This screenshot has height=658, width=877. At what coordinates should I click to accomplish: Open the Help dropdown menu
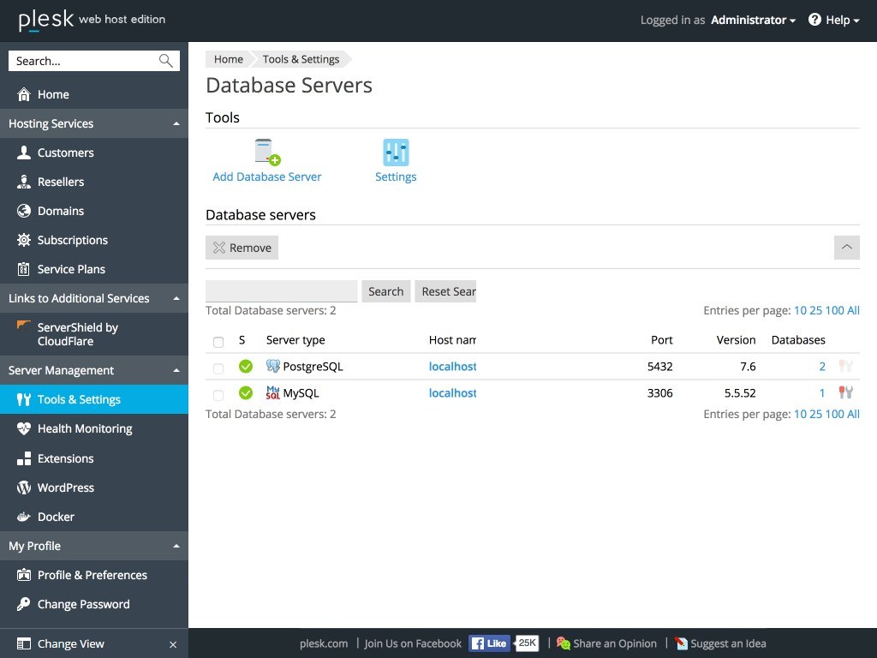[832, 20]
